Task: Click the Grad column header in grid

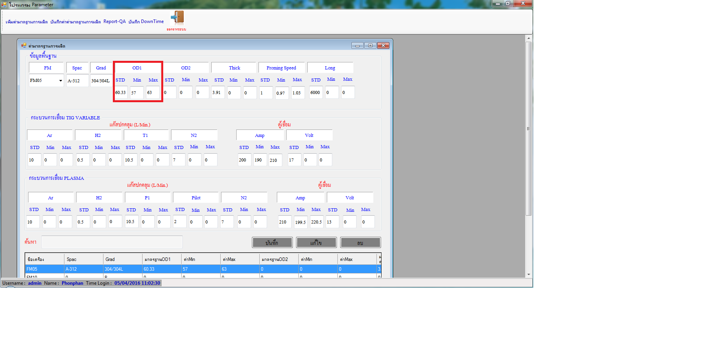Action: pos(123,259)
